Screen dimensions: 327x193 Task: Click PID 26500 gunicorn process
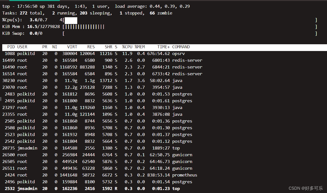(8, 155)
